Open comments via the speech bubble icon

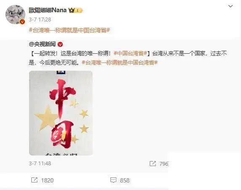click(x=114, y=180)
